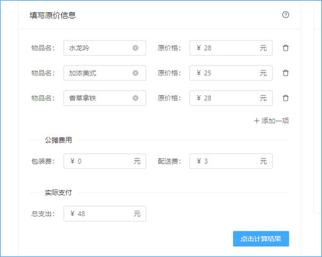
Task: Select the 包装费 input field
Action: tap(105, 161)
